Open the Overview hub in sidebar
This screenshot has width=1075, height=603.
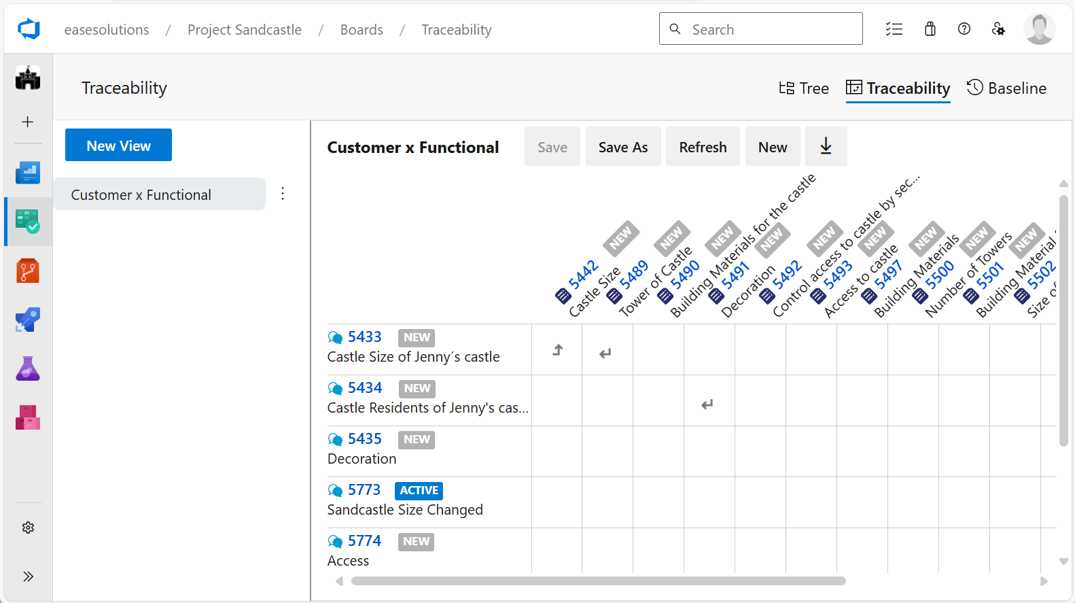click(x=28, y=173)
